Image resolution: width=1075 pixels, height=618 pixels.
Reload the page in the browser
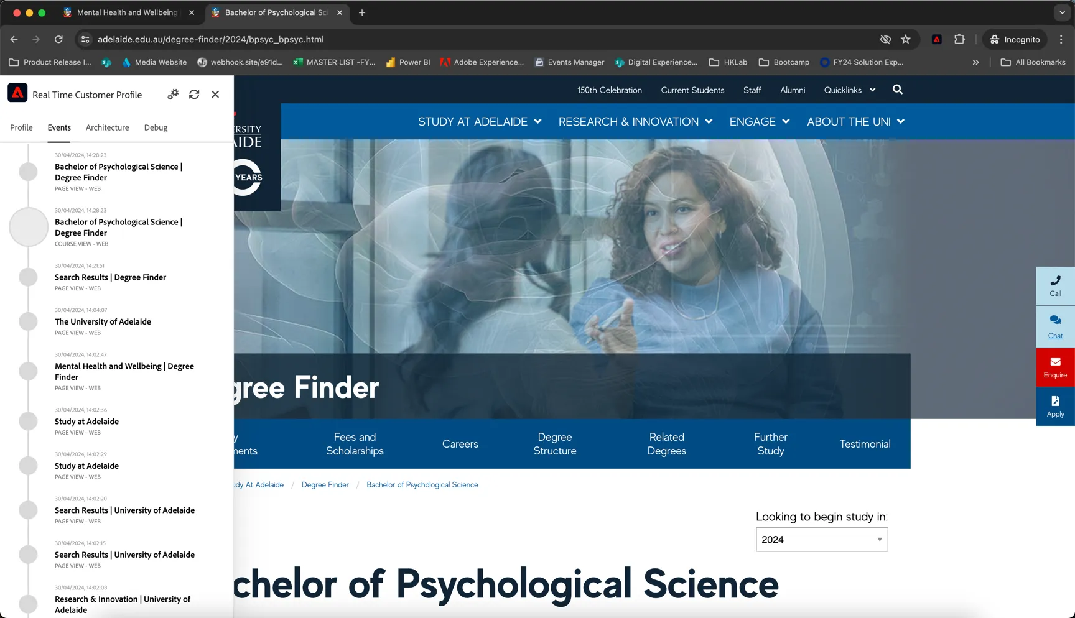[58, 39]
